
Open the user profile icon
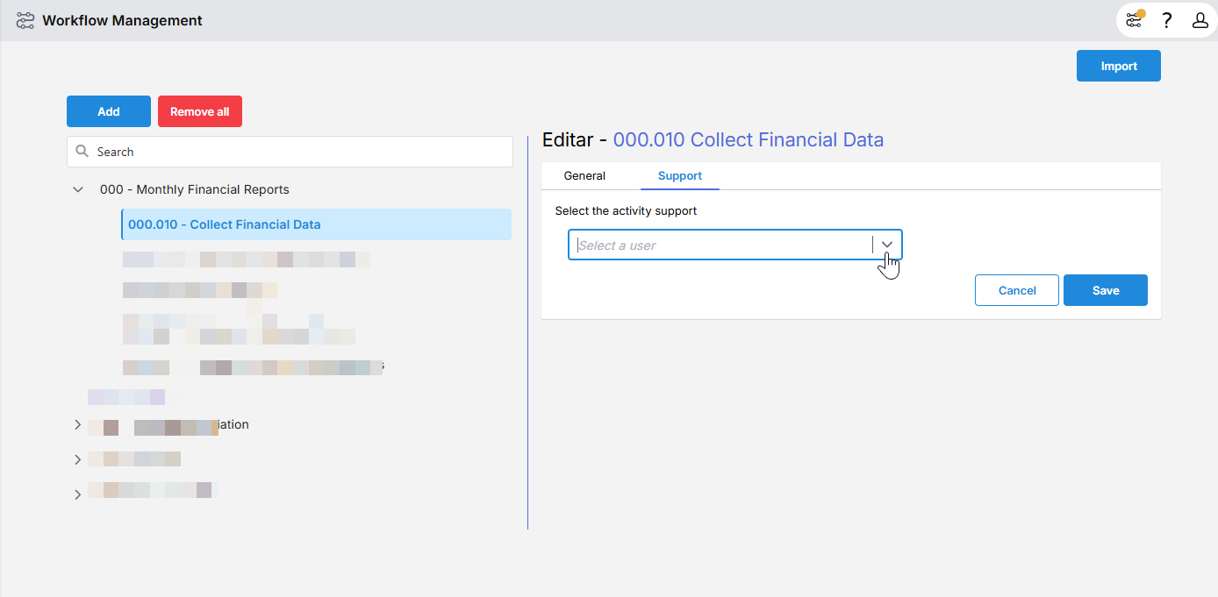pyautogui.click(x=1200, y=20)
